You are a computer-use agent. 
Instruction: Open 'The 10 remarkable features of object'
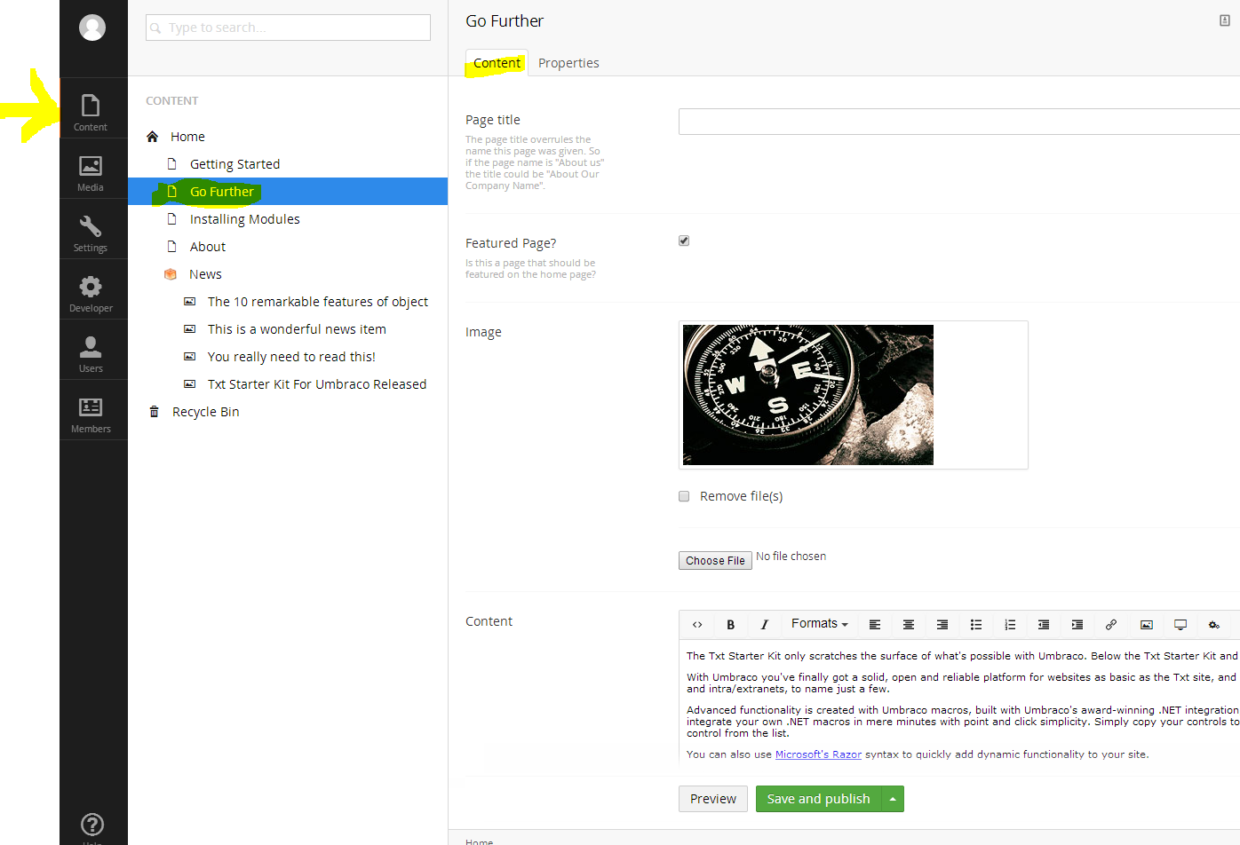coord(318,302)
